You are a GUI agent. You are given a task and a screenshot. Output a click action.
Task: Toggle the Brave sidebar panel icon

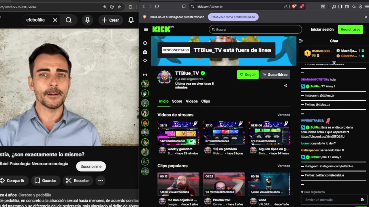coord(340,6)
